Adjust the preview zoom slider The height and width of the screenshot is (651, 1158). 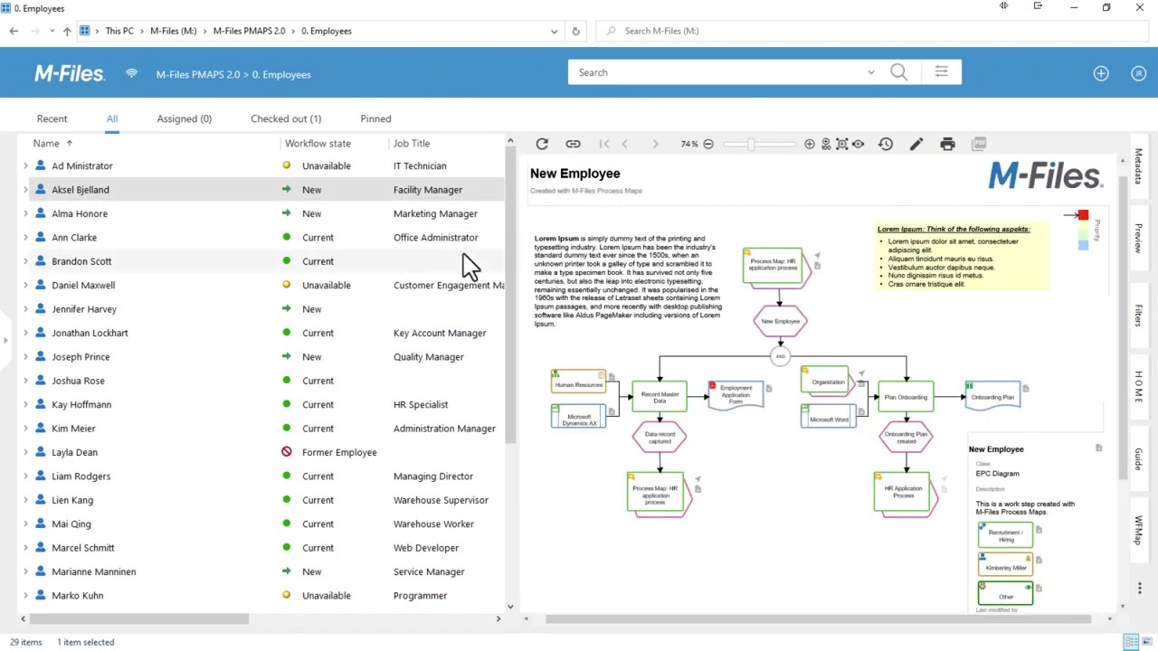[x=751, y=144]
